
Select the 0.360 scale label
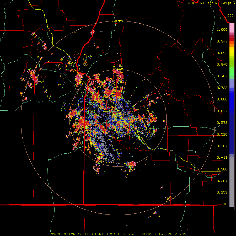click(x=222, y=169)
